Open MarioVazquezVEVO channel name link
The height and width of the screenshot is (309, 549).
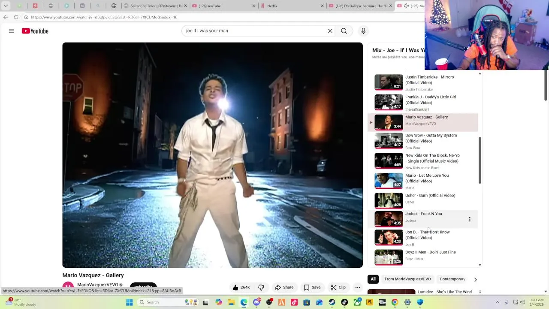click(97, 285)
